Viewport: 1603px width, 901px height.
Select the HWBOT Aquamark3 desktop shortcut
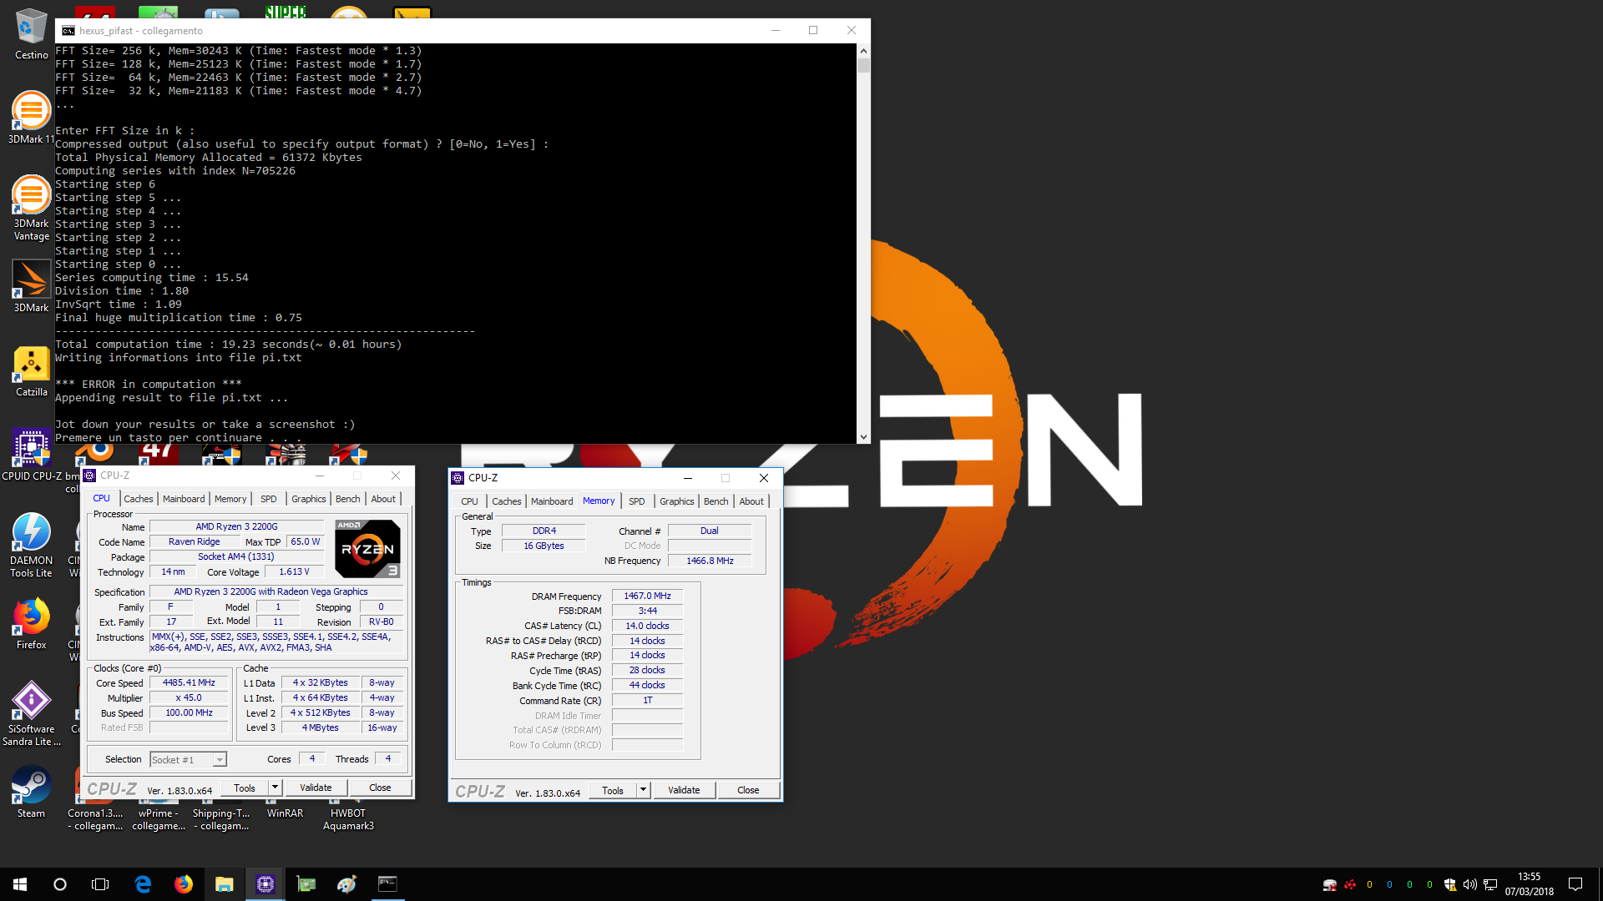[x=348, y=816]
